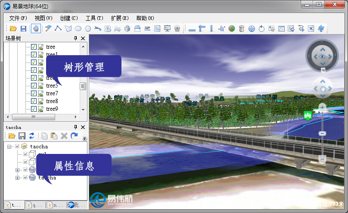348x213 pixels.
Task: Toggle checkbox of last taocha child node
Action: (x=25, y=178)
